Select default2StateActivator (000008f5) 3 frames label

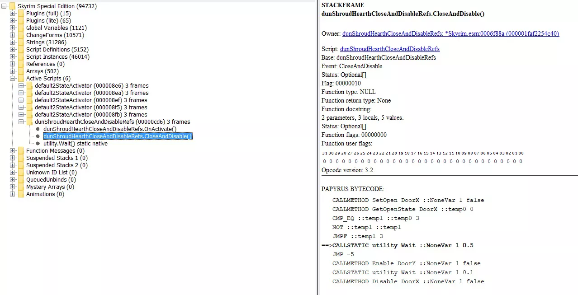click(91, 108)
